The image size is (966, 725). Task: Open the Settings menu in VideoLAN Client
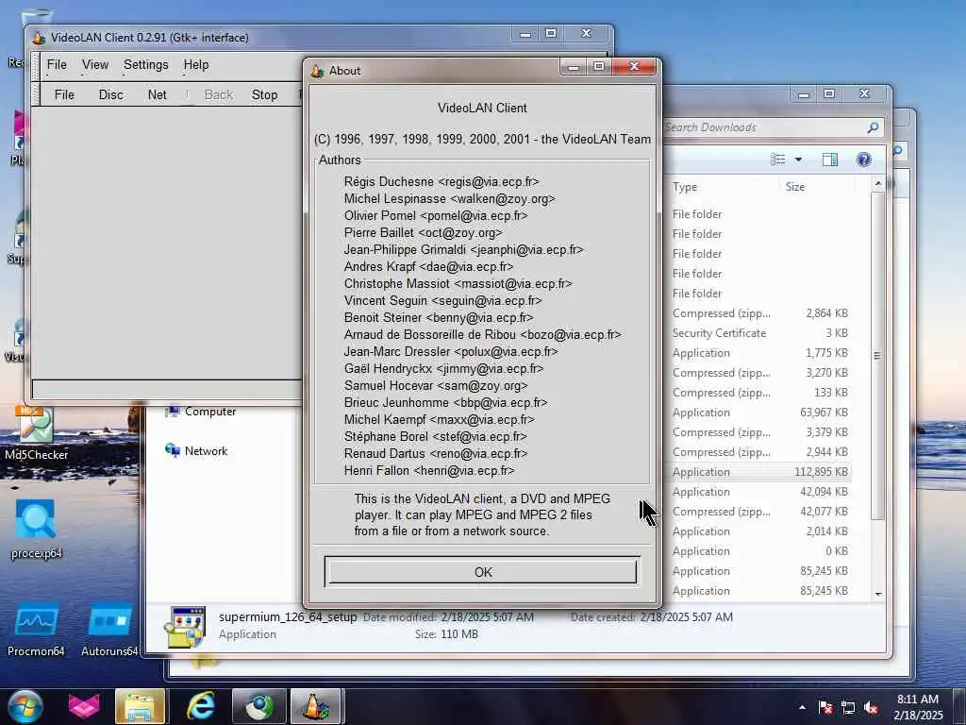click(x=146, y=65)
